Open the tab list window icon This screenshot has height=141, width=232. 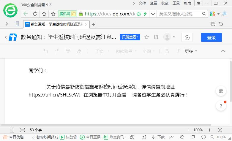click(213, 24)
